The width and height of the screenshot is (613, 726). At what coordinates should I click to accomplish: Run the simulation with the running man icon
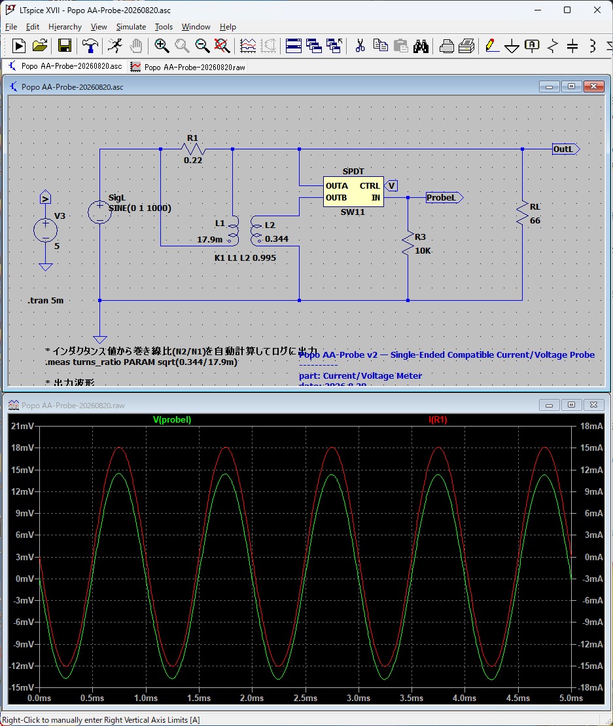(x=114, y=46)
